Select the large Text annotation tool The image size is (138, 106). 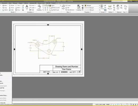coord(27,7)
